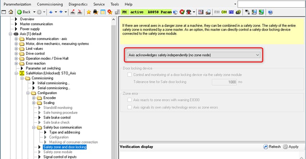
Task: Open help with the blue question mark
Action: (270, 12)
